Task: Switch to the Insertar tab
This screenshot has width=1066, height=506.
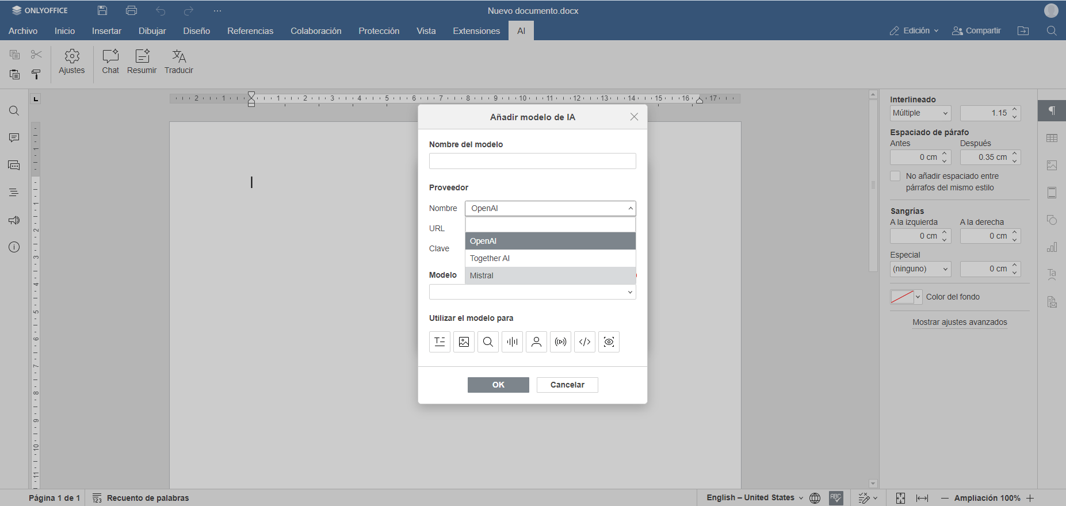Action: click(x=106, y=30)
